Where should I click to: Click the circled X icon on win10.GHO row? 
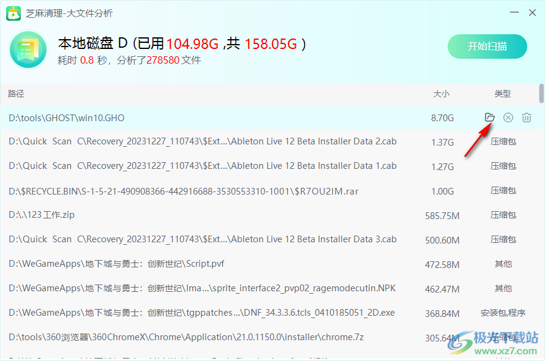tap(508, 117)
